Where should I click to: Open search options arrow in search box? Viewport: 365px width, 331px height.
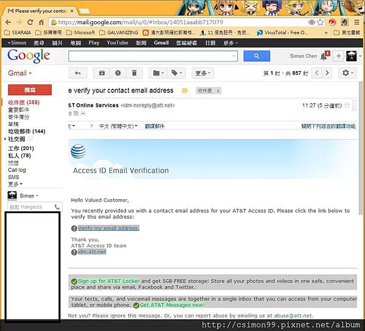point(234,56)
